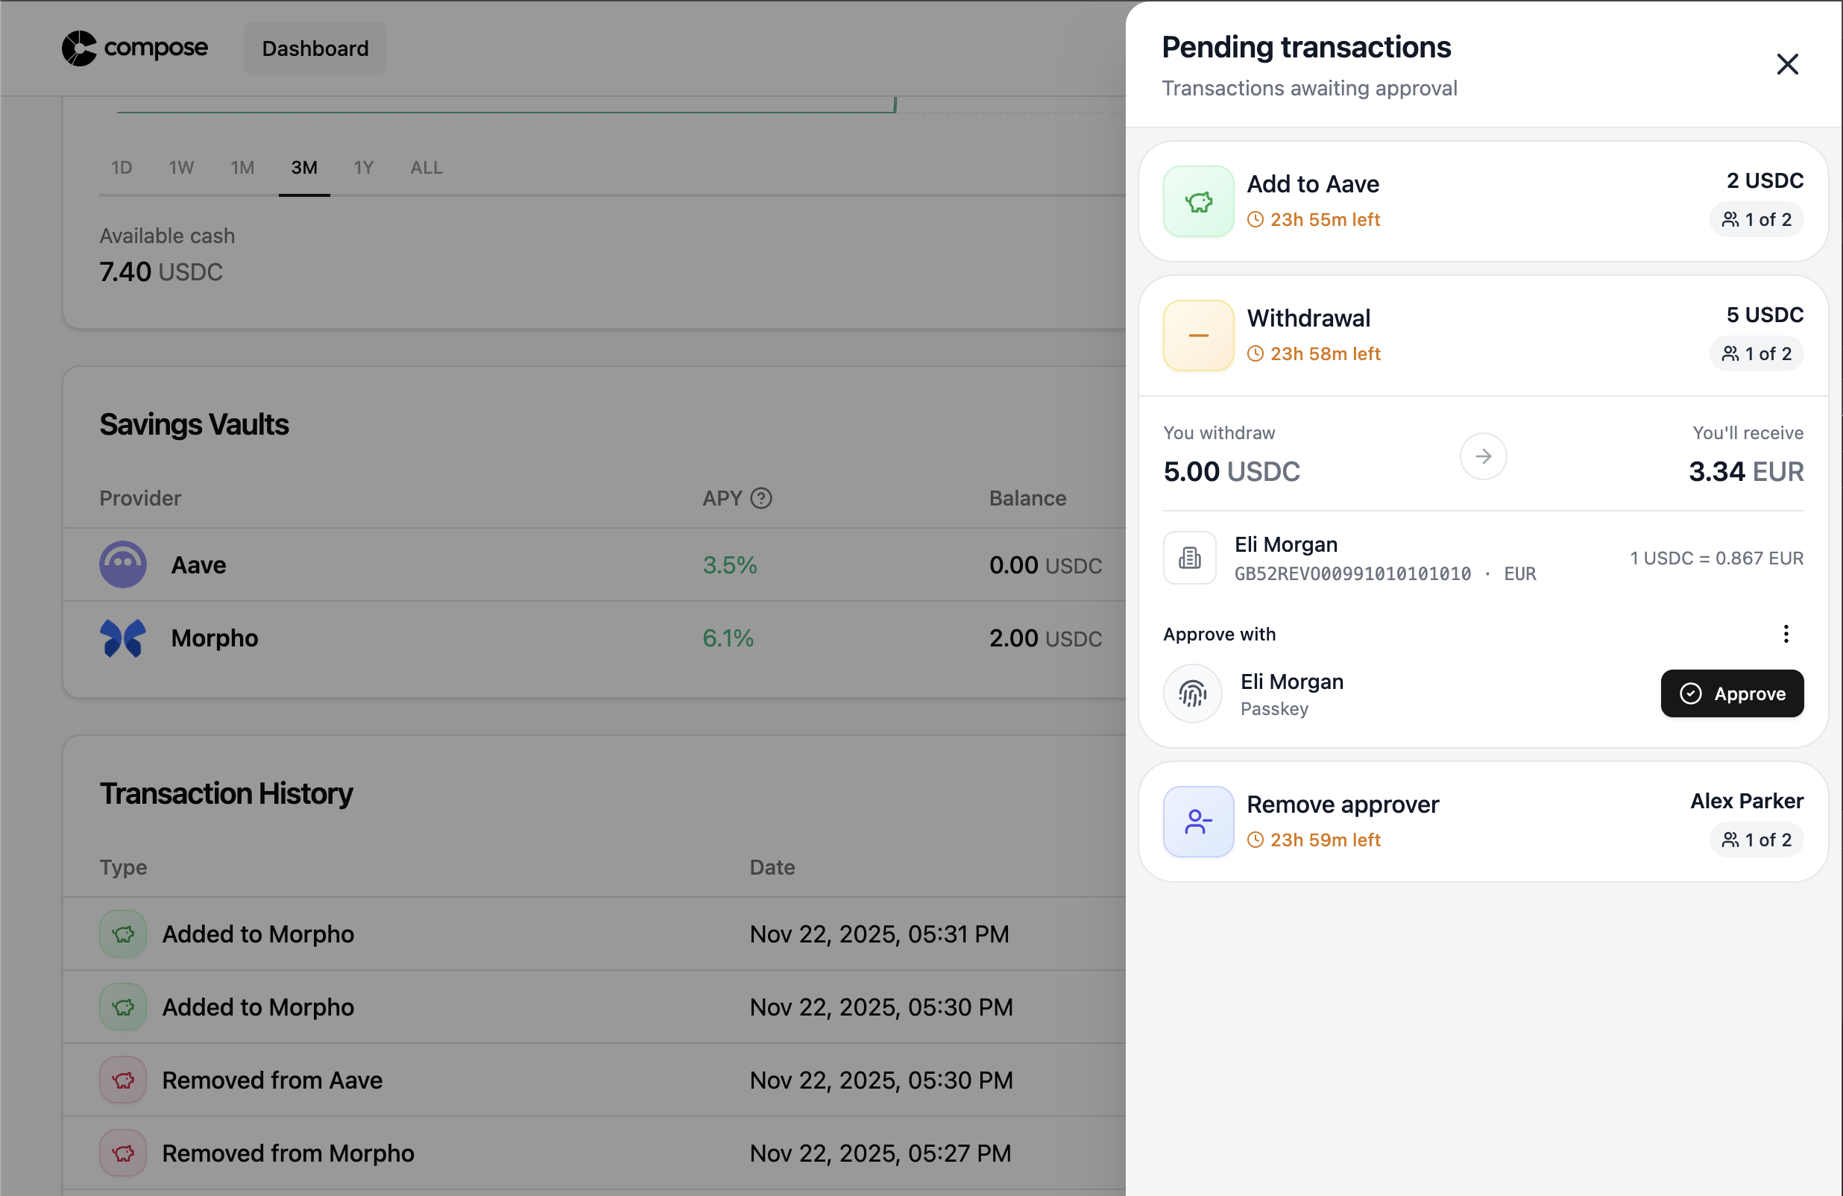Image resolution: width=1843 pixels, height=1196 pixels.
Task: Click the APY help question mark
Action: pyautogui.click(x=761, y=498)
